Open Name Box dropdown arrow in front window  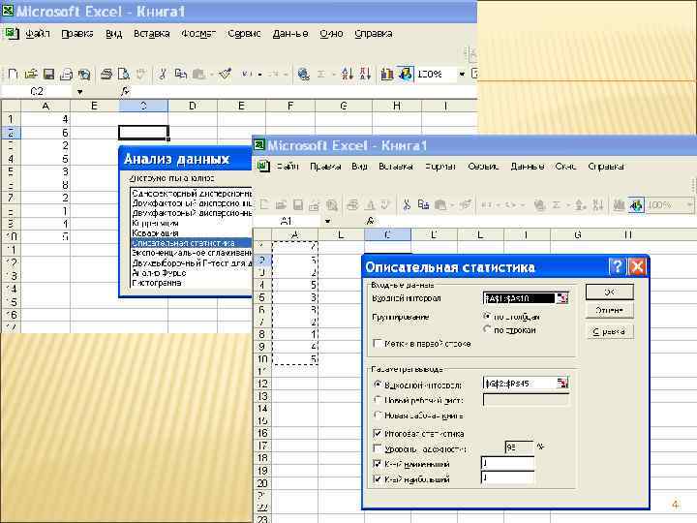click(x=327, y=221)
